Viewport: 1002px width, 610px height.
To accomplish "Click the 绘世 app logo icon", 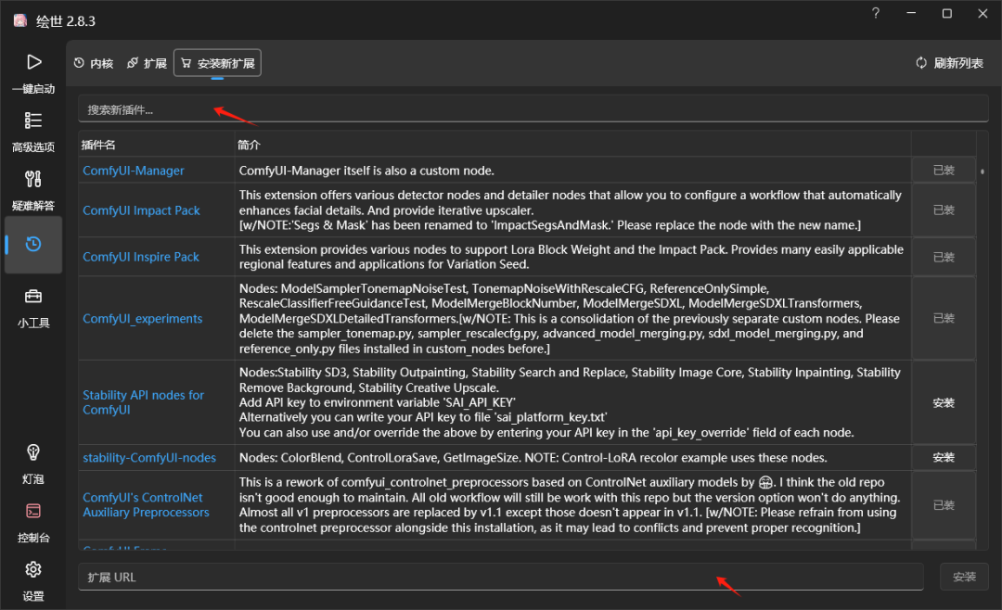I will pyautogui.click(x=20, y=20).
